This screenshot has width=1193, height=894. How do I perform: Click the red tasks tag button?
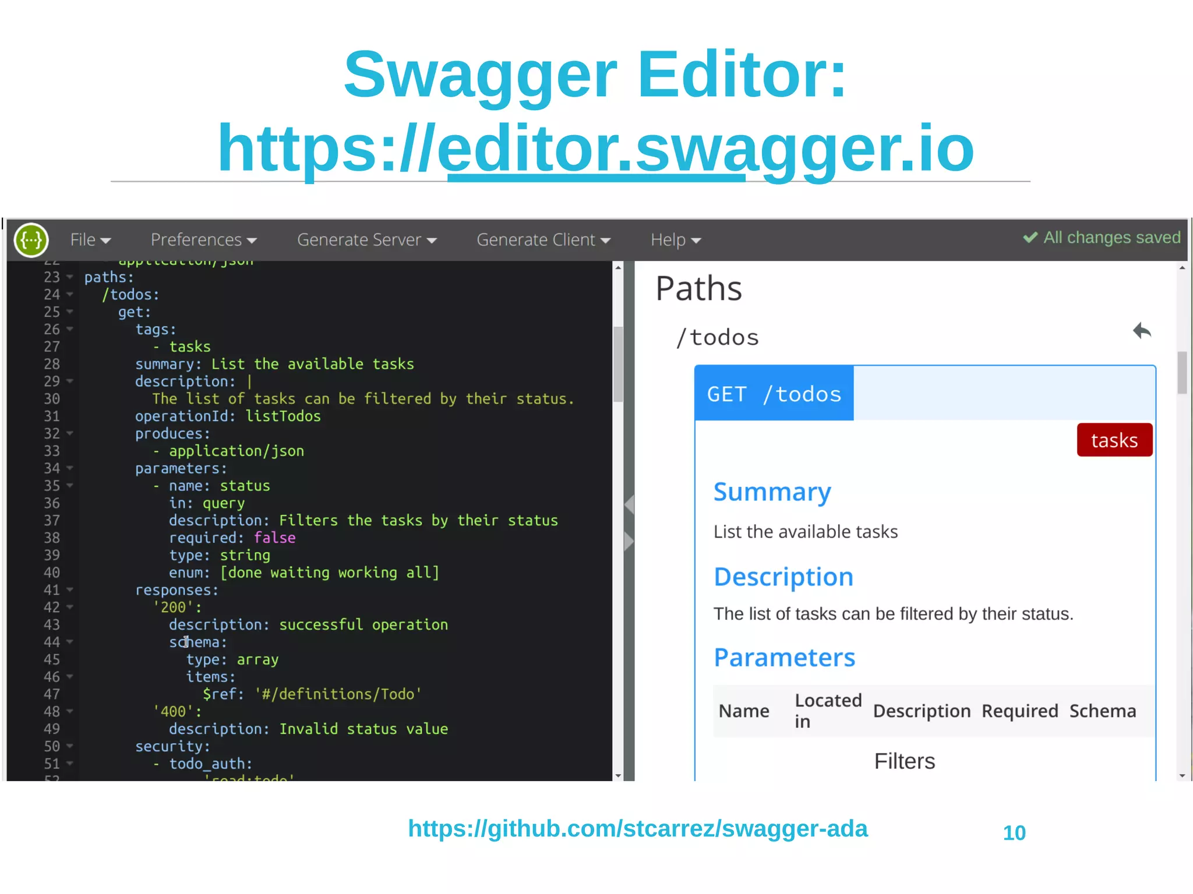pos(1114,440)
